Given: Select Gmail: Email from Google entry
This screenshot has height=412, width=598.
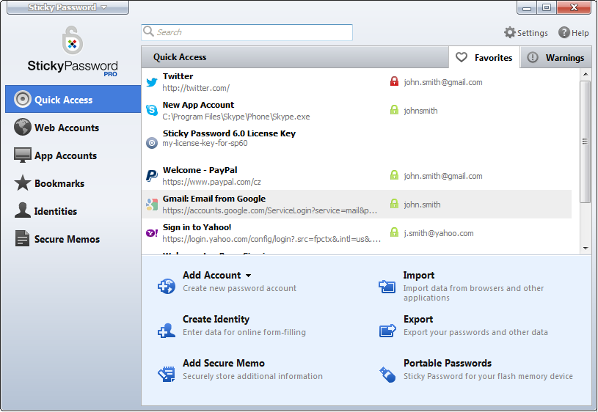Looking at the screenshot, I should [214, 199].
